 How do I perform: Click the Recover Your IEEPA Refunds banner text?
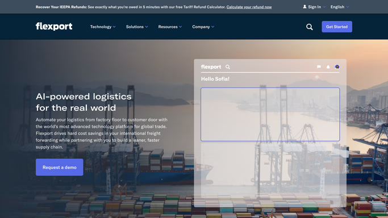coord(61,7)
